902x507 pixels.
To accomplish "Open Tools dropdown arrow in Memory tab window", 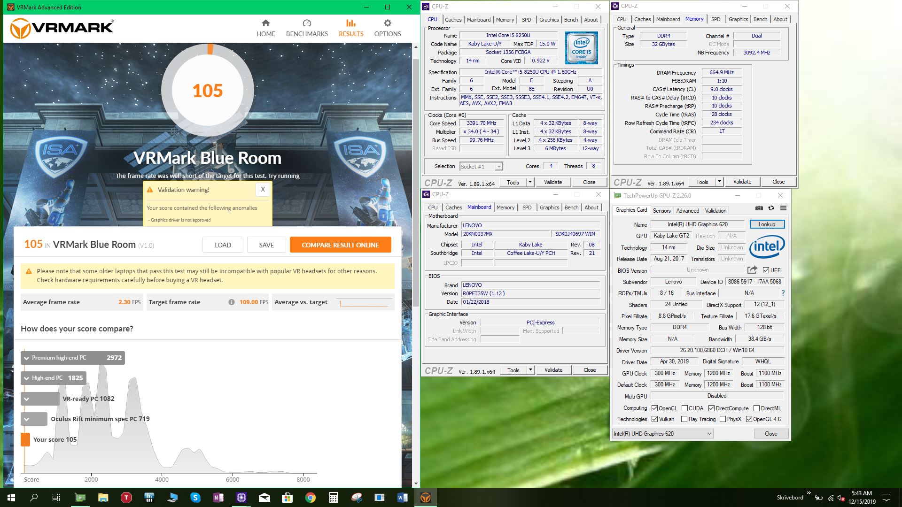I will click(x=719, y=182).
